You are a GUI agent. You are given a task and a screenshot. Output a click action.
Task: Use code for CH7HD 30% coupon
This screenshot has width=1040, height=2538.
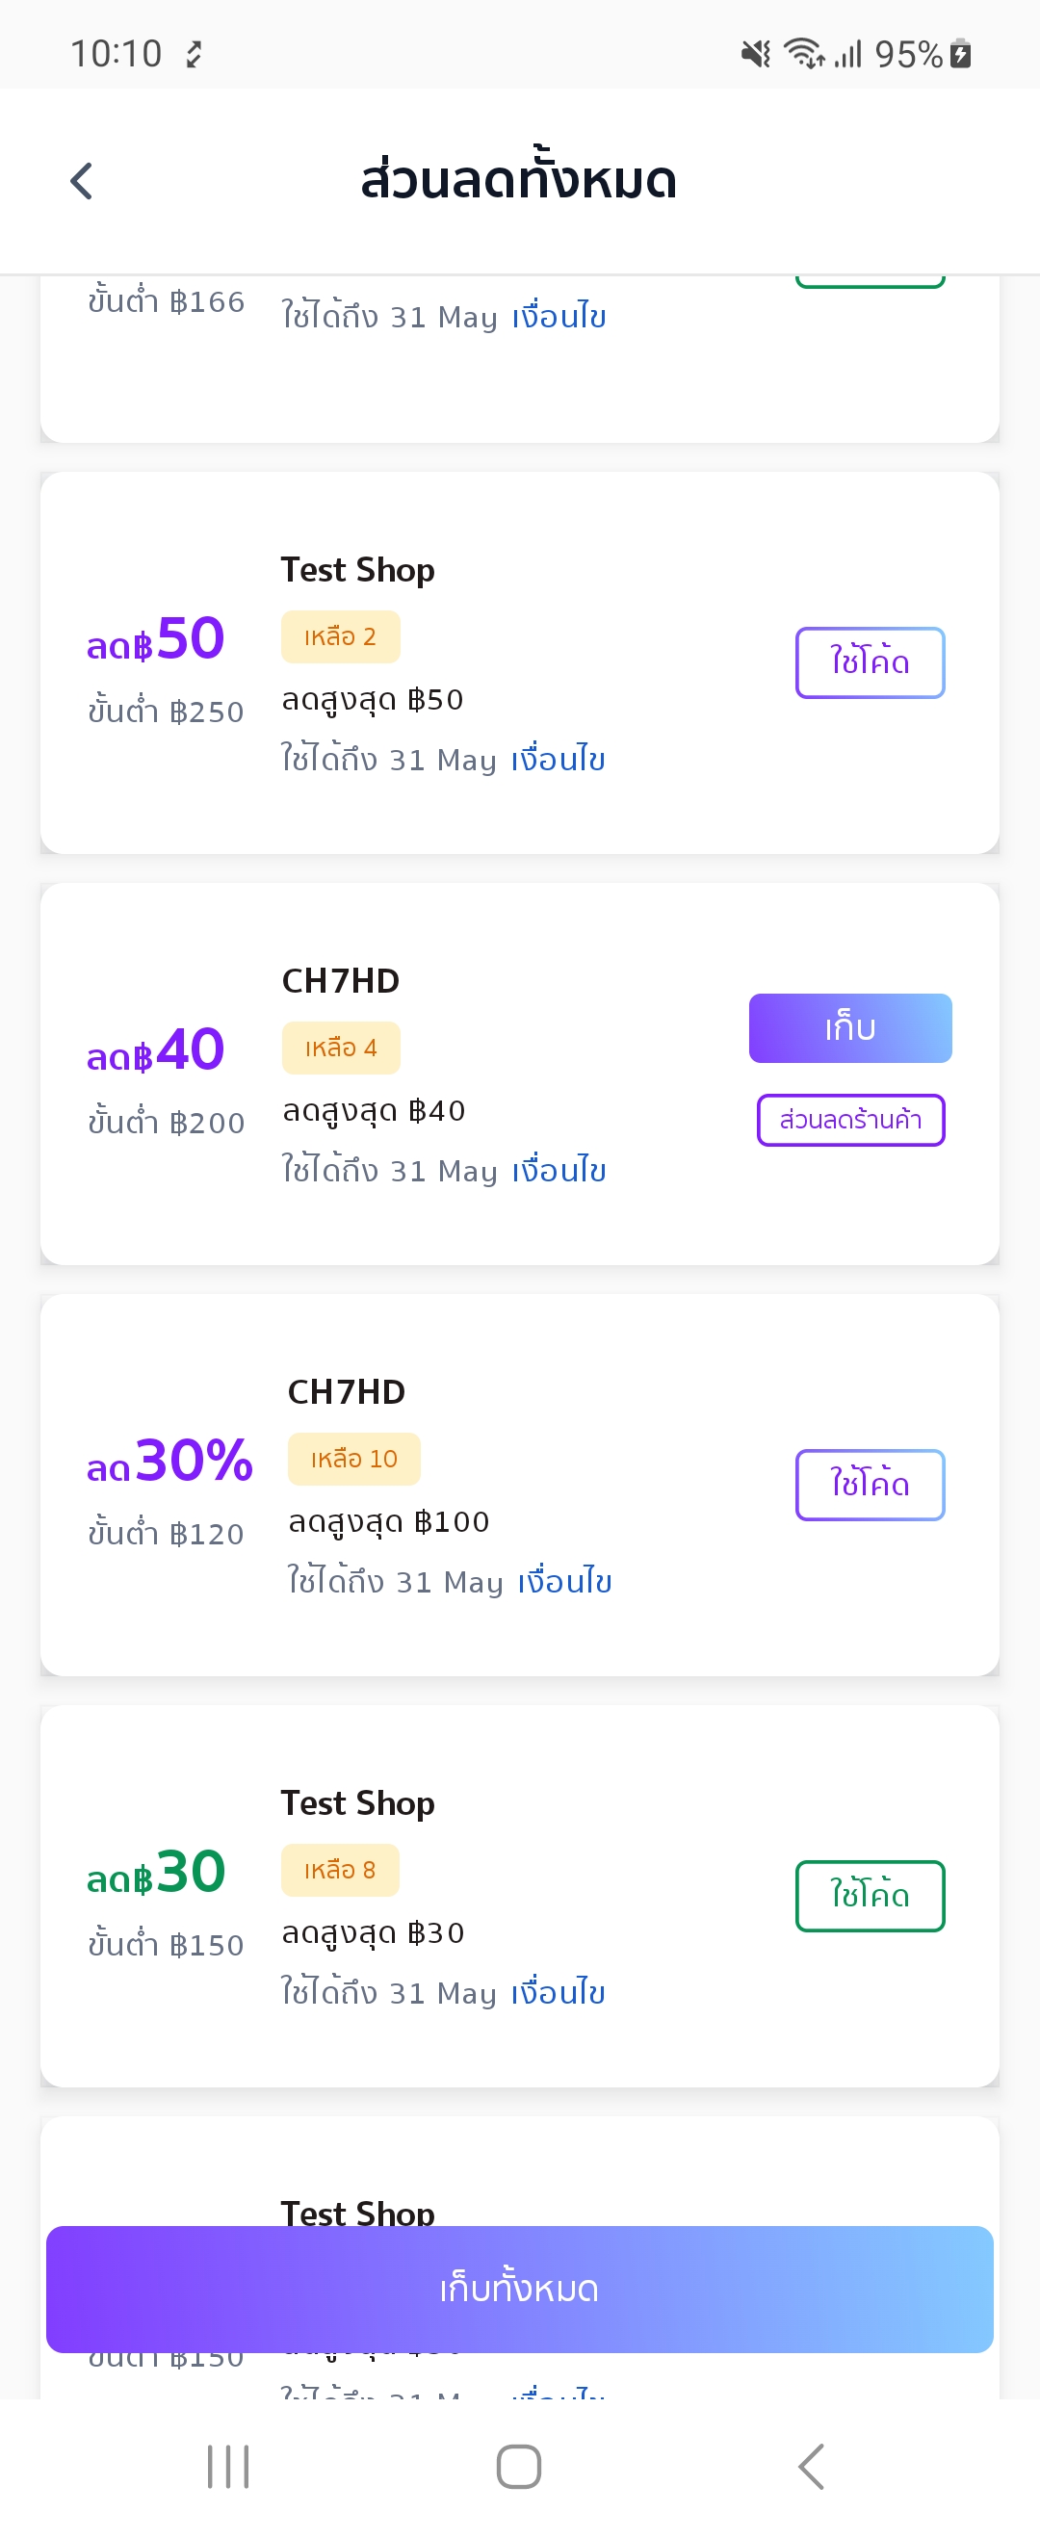[870, 1484]
